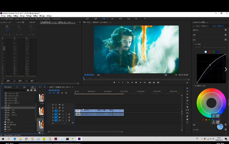Screen dimensions: 229x144
Task: Click the Export Frame camera icon
Action: click(x=158, y=82)
